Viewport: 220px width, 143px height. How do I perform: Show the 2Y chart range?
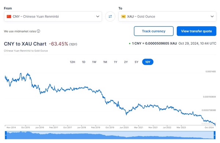pyautogui.click(x=126, y=62)
